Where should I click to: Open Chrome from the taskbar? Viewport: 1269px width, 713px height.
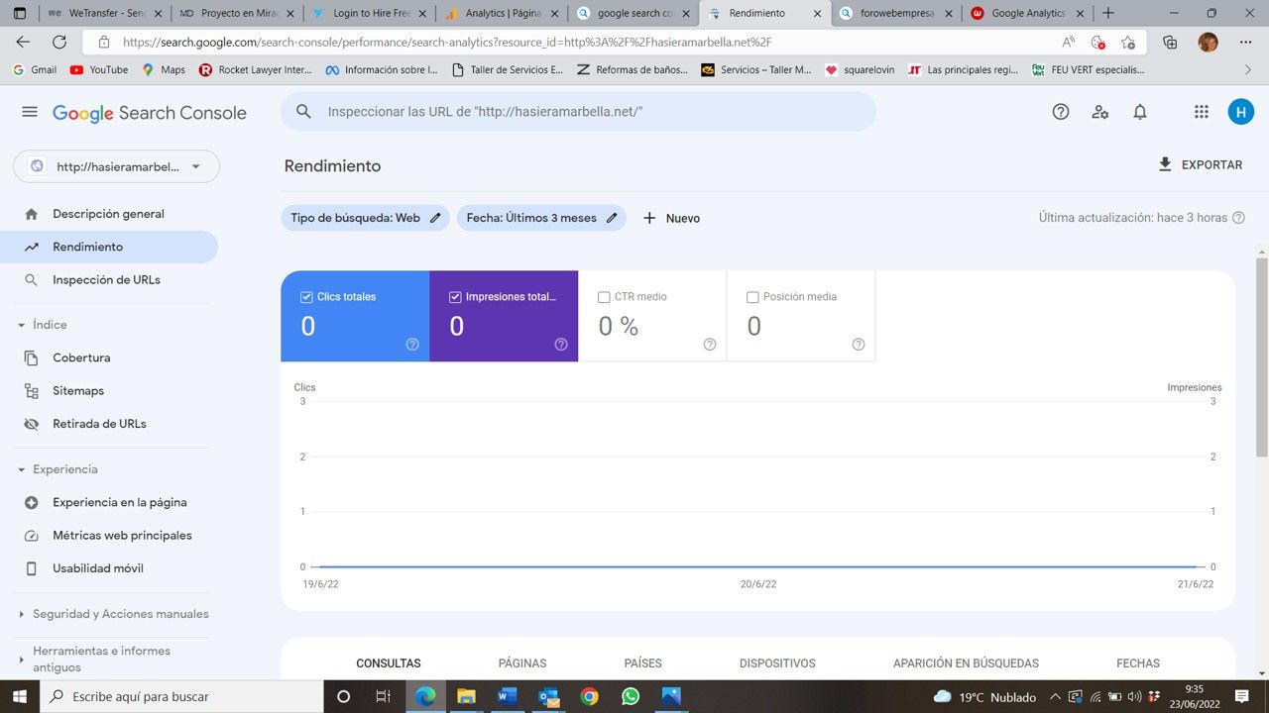click(x=589, y=696)
